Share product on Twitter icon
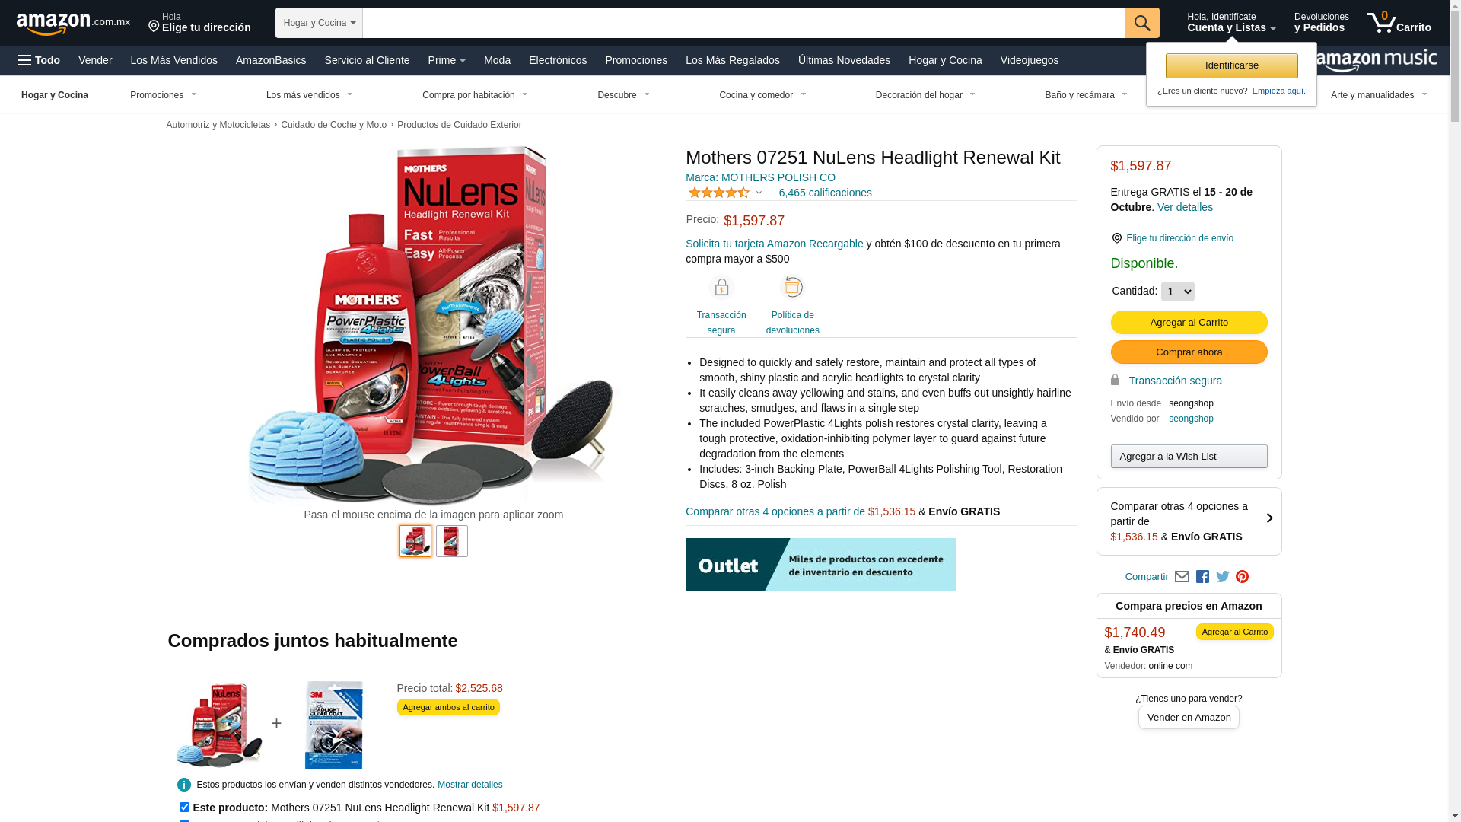Viewport: 1461px width, 822px height. tap(1223, 577)
